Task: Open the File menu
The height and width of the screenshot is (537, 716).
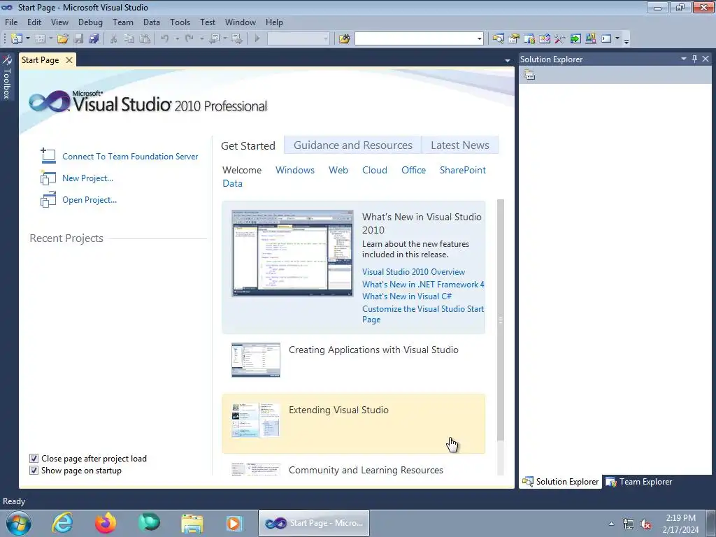Action: [x=11, y=22]
